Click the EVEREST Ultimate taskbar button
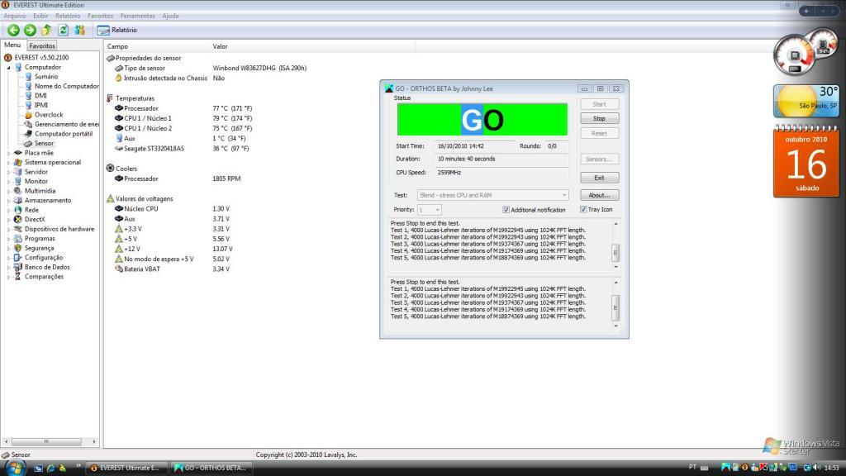 [x=126, y=468]
